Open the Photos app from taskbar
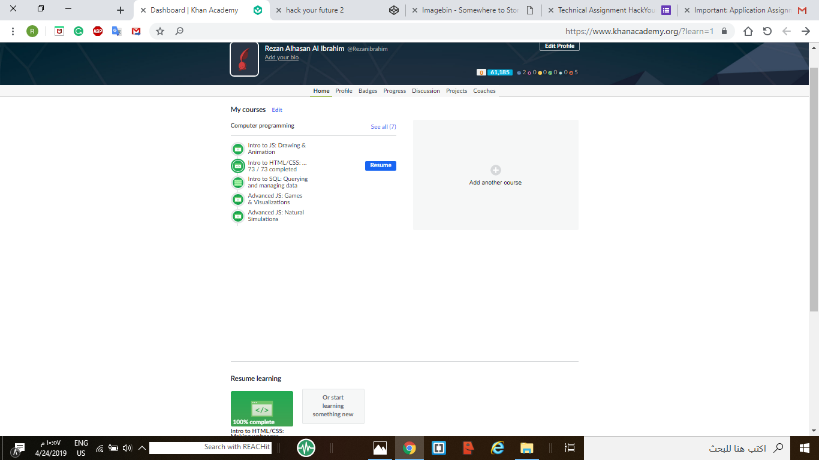The height and width of the screenshot is (460, 819). pos(380,448)
